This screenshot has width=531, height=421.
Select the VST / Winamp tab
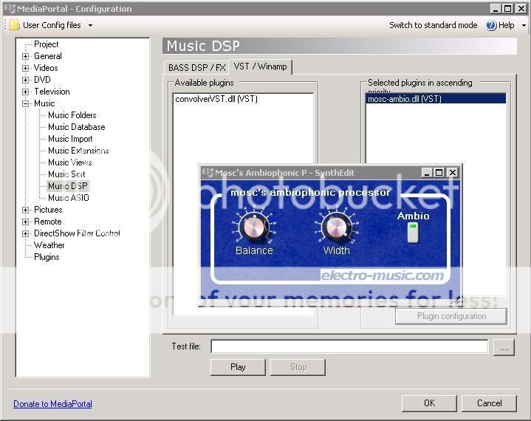tap(260, 66)
